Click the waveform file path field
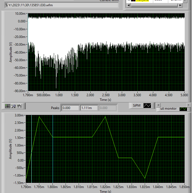Viewport: 192px width, 193px height. tap(63, 5)
